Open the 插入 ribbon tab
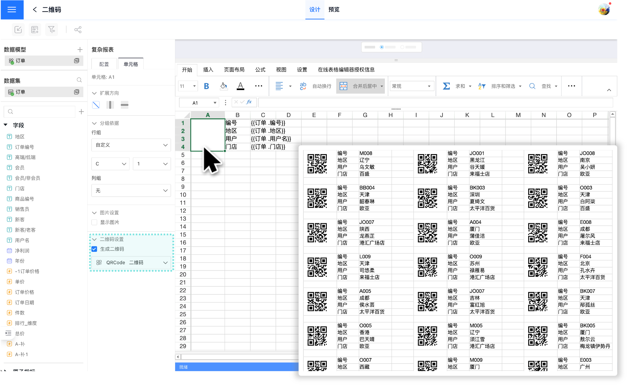Screen dimensions: 629x386 pos(208,70)
